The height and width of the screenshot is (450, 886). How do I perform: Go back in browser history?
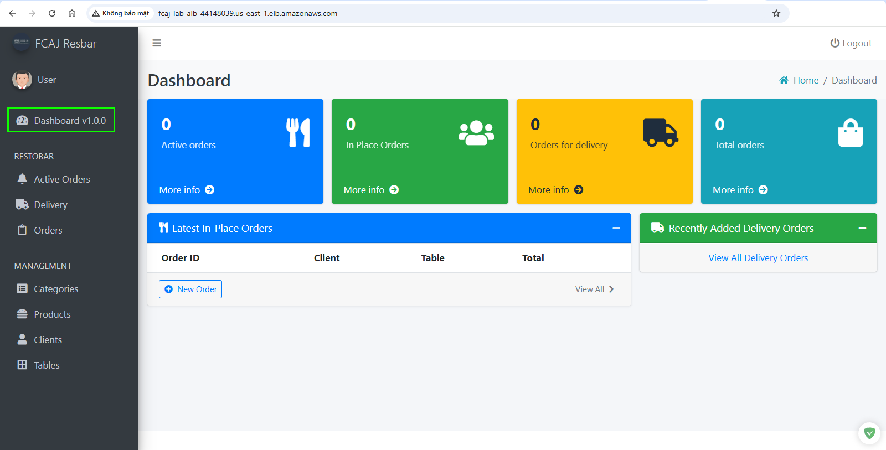12,13
